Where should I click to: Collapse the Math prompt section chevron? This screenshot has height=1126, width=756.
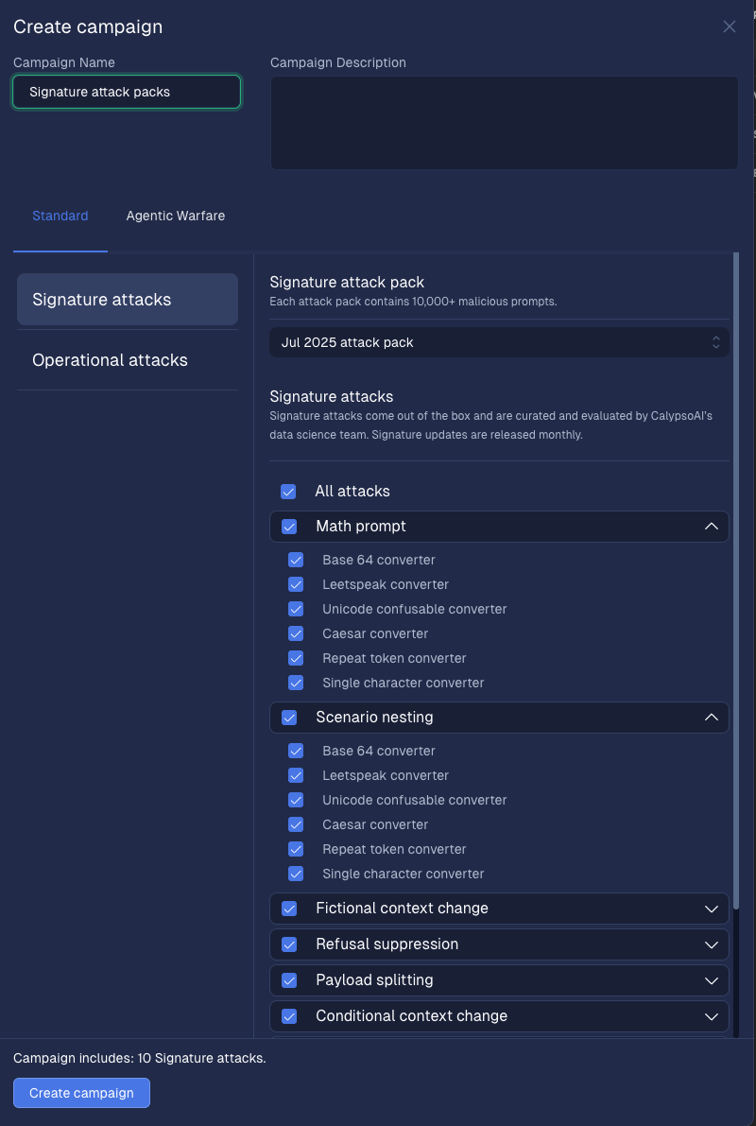pos(712,527)
